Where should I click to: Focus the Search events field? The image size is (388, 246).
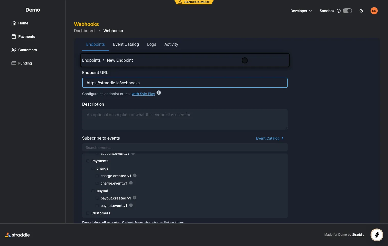(x=185, y=148)
